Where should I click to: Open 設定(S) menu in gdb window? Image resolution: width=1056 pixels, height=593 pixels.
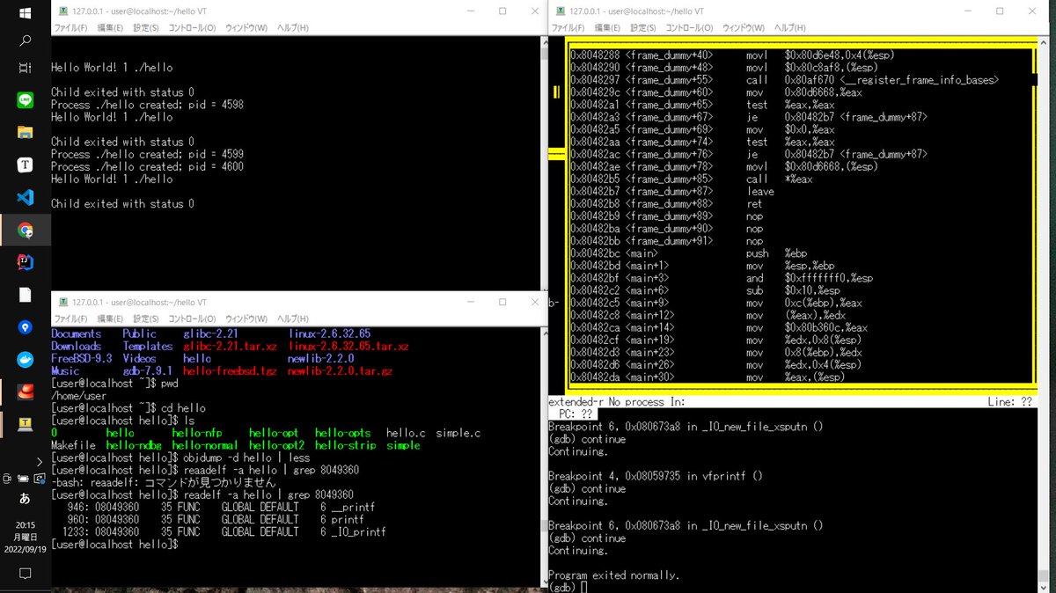click(x=643, y=28)
